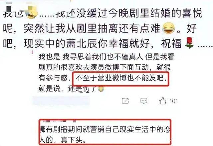The height and width of the screenshot is (146, 213).
Task: Click the rose emoji after 祝福
Action: click(x=189, y=43)
